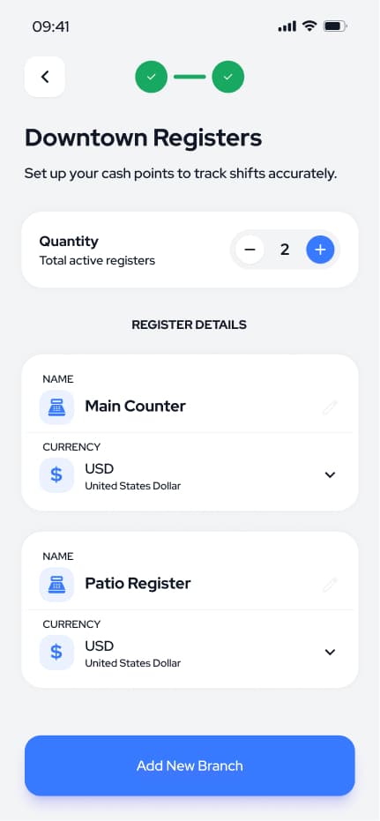Edit Main Counter name with the pencil icon
Screen dimensions: 380x821
coord(330,407)
